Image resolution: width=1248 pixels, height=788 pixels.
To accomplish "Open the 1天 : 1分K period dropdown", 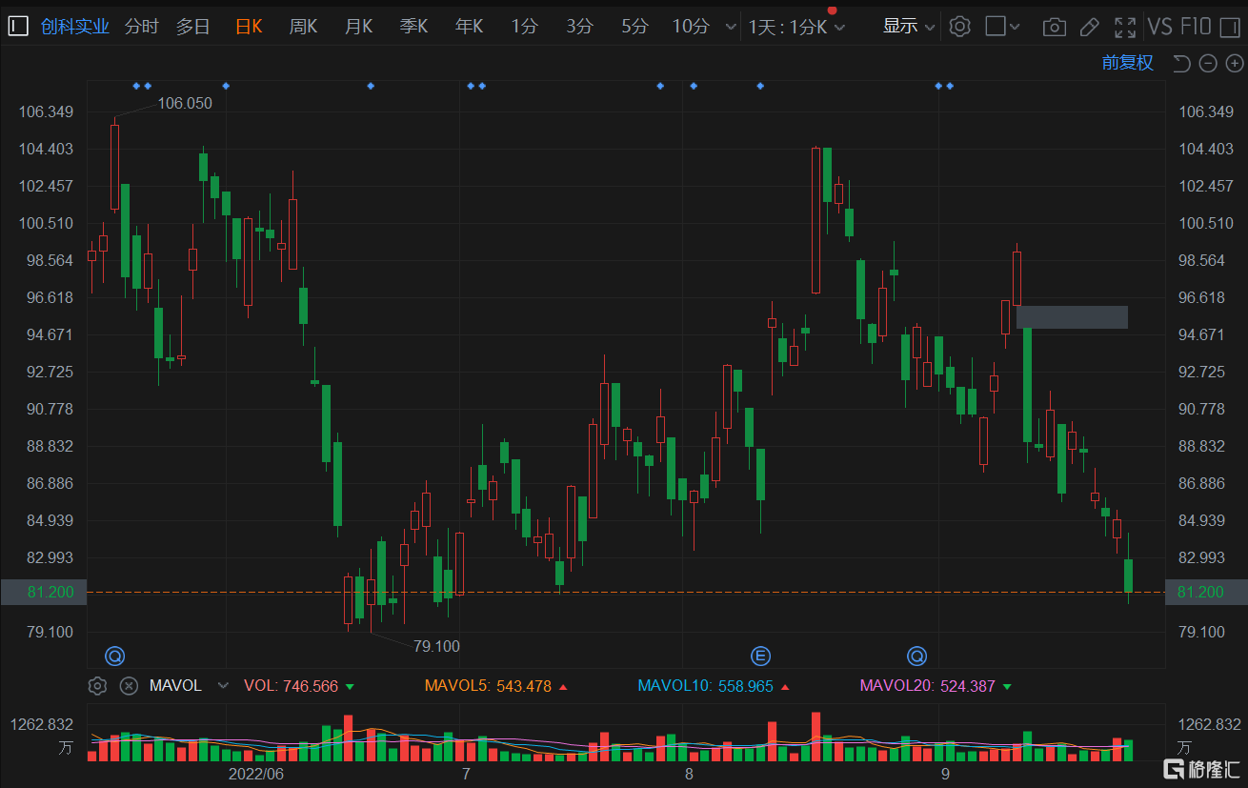I will (x=796, y=27).
